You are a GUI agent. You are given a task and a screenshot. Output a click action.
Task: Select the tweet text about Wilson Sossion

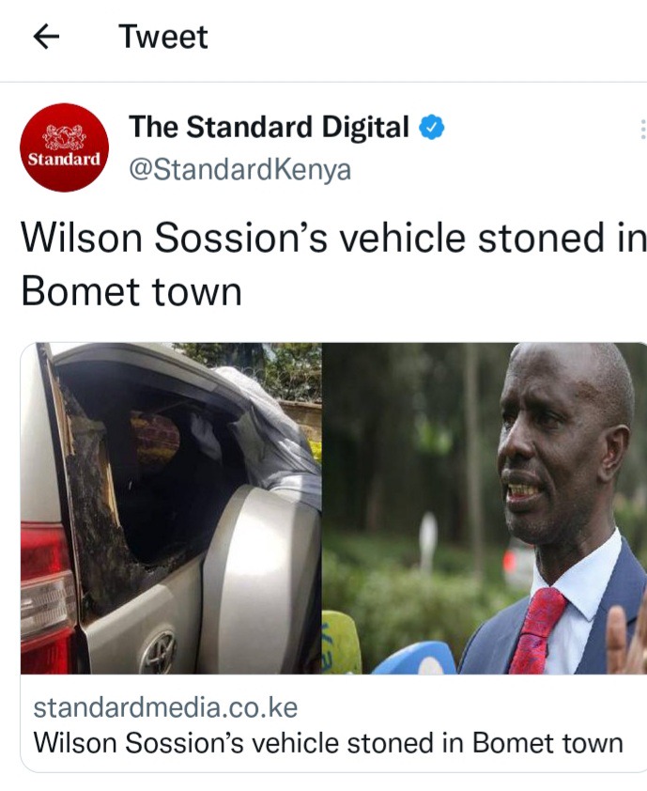tap(332, 264)
